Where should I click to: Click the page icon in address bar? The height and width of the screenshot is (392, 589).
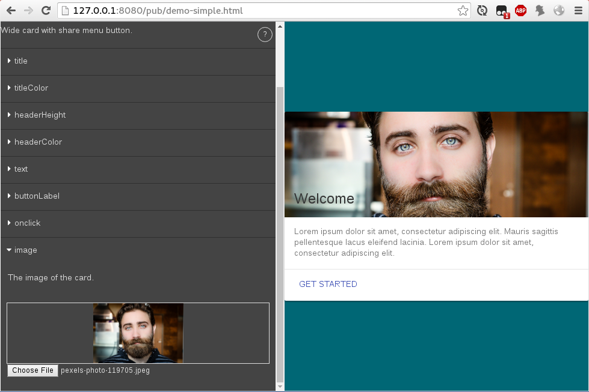point(66,10)
